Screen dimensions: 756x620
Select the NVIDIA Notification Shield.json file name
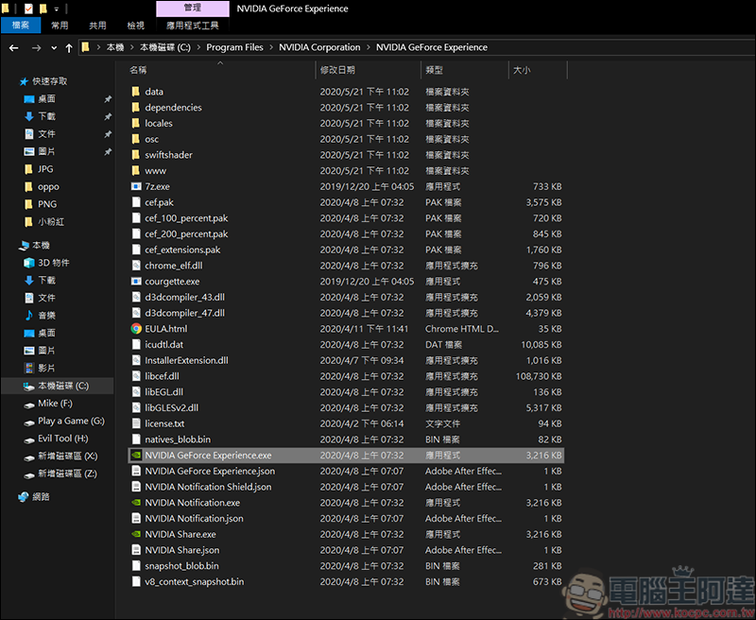pos(208,487)
